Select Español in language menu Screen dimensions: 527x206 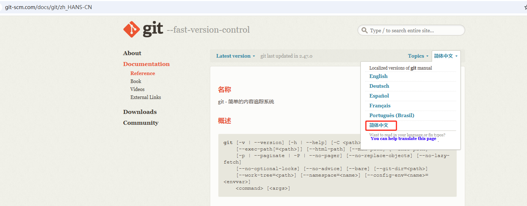(x=379, y=96)
